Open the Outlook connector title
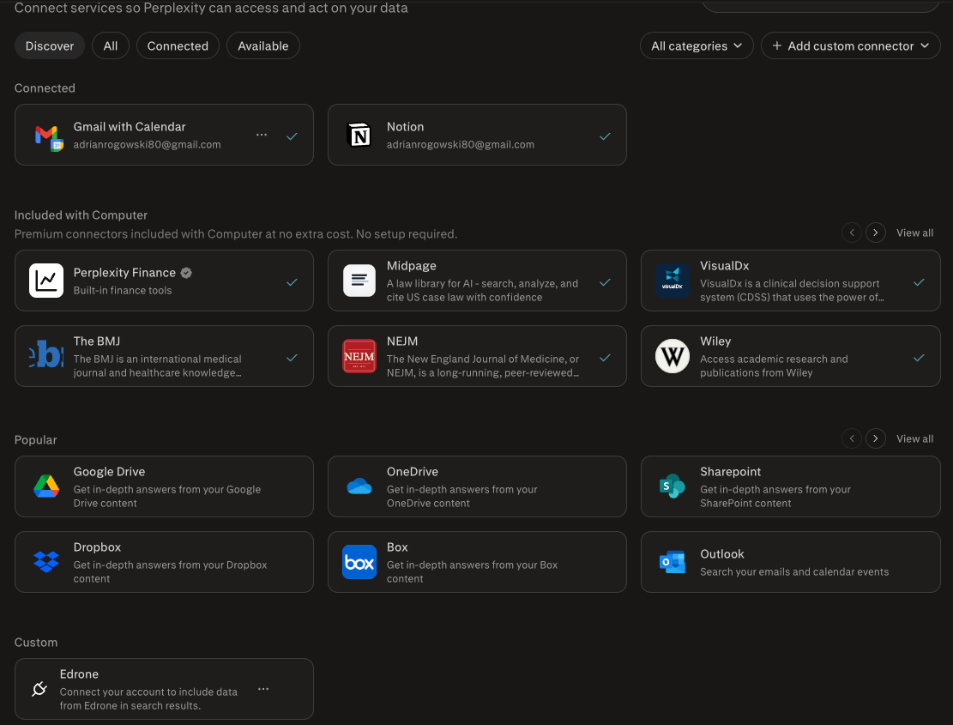Screen dimensions: 953x725 722,553
